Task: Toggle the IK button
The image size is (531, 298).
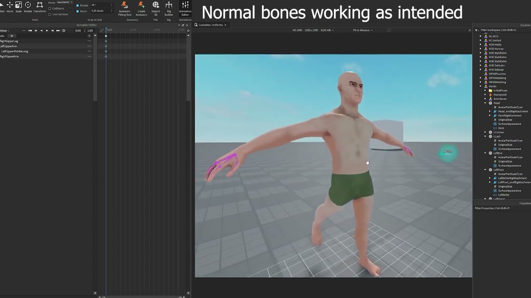Action: click(12, 36)
